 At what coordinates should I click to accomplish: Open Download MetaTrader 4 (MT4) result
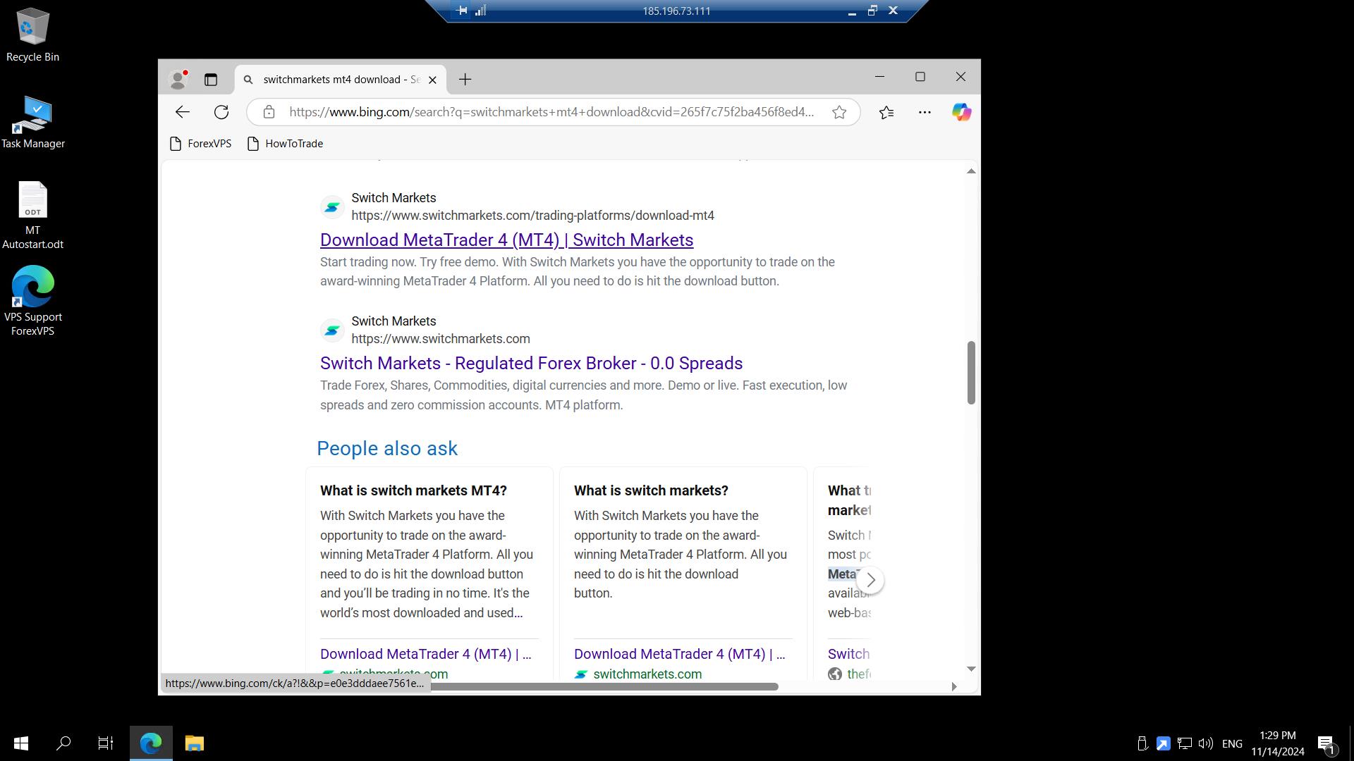tap(506, 240)
